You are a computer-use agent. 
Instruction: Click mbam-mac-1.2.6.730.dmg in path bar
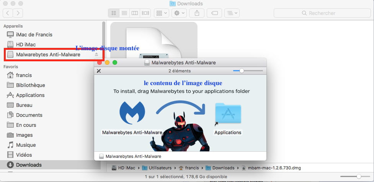271,168
